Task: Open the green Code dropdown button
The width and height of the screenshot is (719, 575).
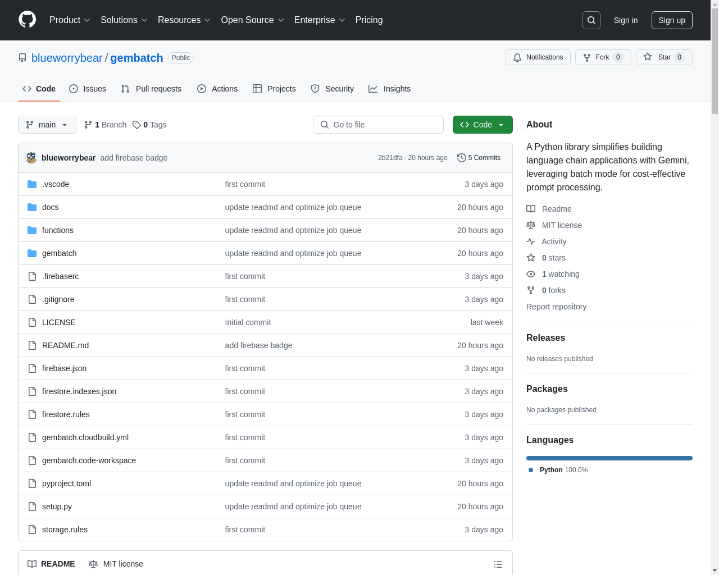Action: click(483, 125)
